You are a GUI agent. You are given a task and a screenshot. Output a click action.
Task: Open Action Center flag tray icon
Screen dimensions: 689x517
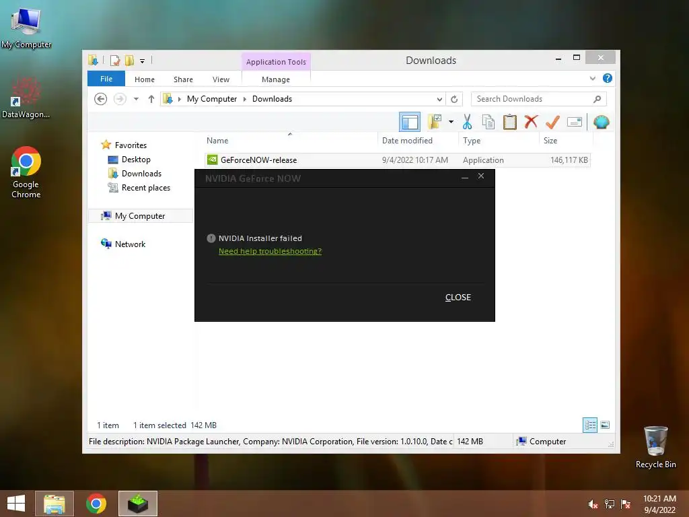[x=626, y=504]
